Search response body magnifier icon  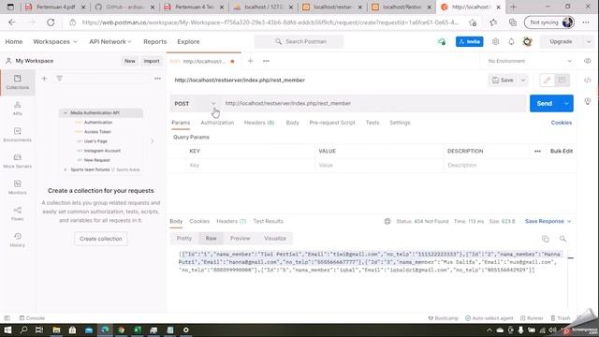click(x=562, y=239)
